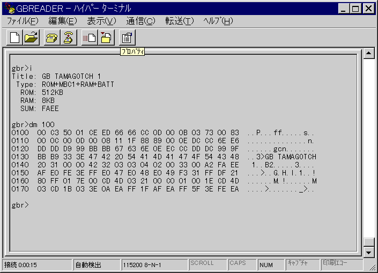Click the Disconnect telephone icon

coord(69,38)
